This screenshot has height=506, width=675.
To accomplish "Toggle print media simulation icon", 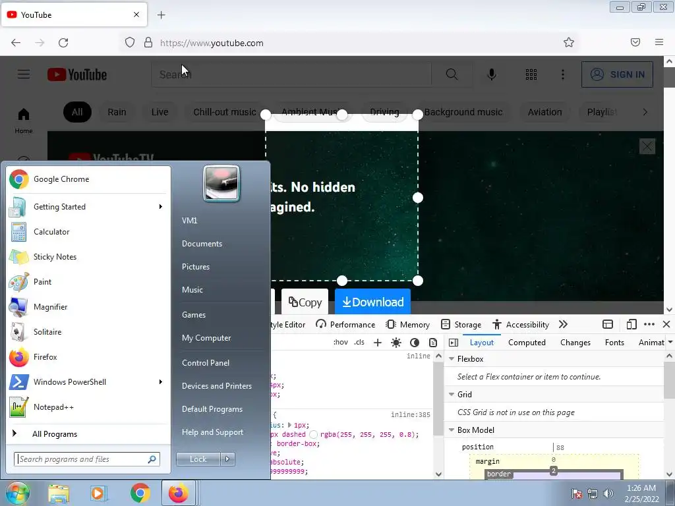I will [x=433, y=343].
